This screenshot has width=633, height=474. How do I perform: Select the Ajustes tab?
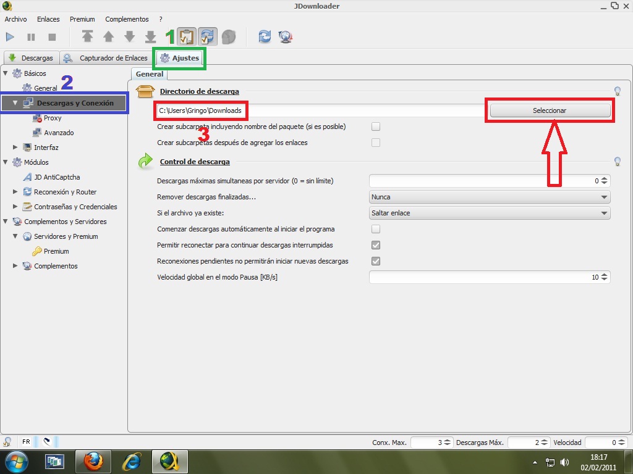click(180, 58)
